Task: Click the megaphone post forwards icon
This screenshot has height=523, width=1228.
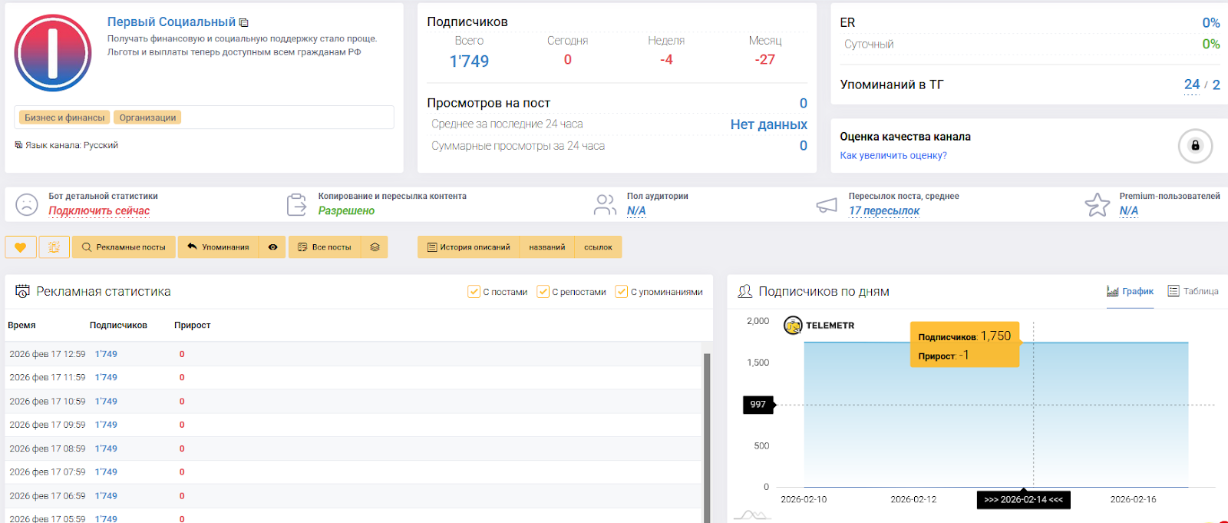Action: [827, 205]
